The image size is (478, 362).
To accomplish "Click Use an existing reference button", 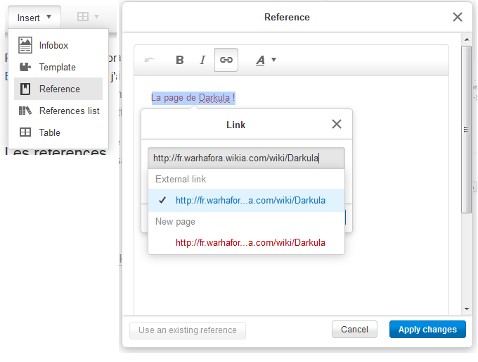I will pos(188,330).
